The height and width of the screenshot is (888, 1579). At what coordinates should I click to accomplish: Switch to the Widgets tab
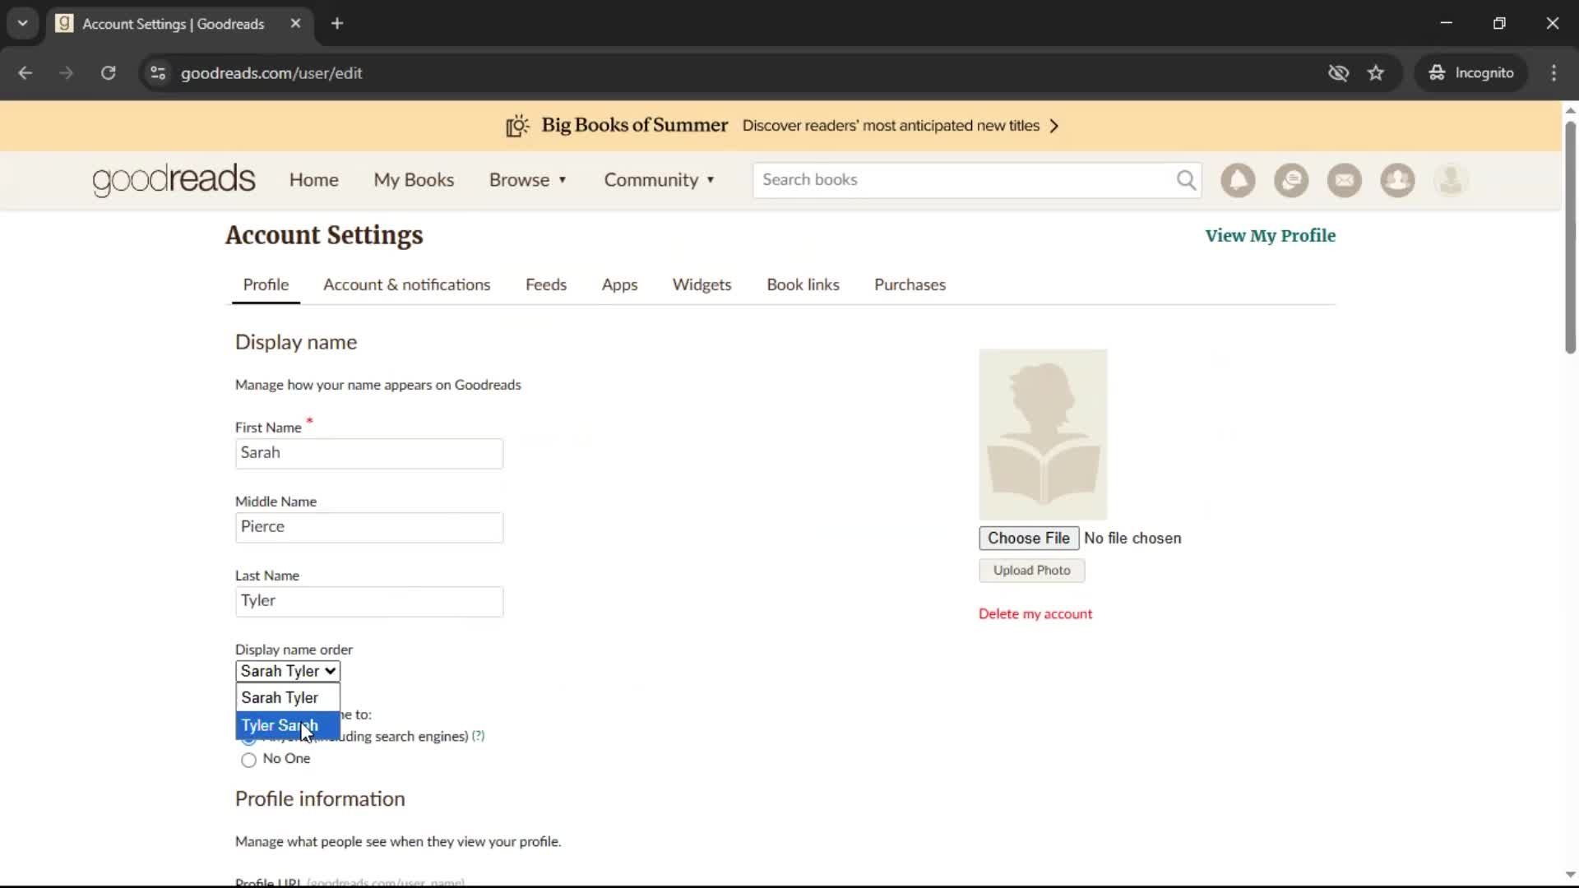pyautogui.click(x=702, y=285)
